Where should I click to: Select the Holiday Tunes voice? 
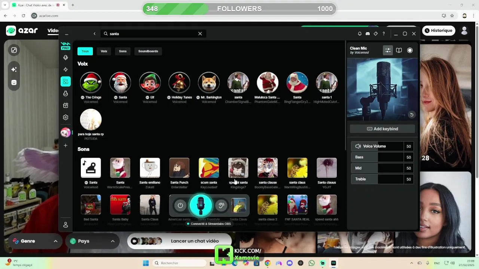point(179,83)
